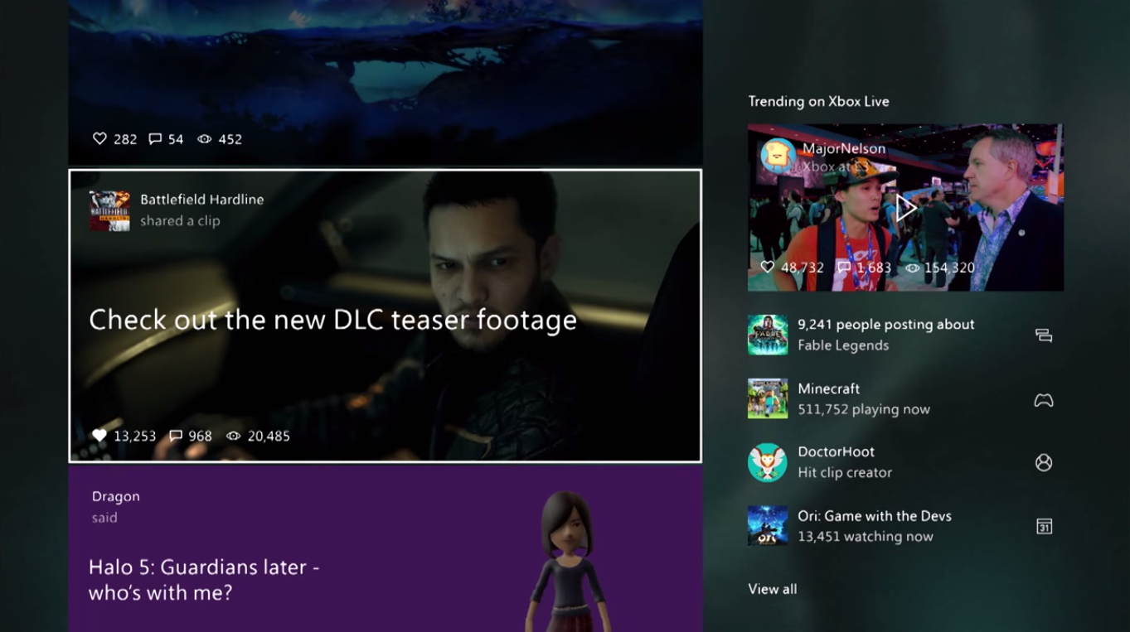Image resolution: width=1130 pixels, height=632 pixels.
Task: Open comments icon showing 54 on top post
Action: point(155,139)
